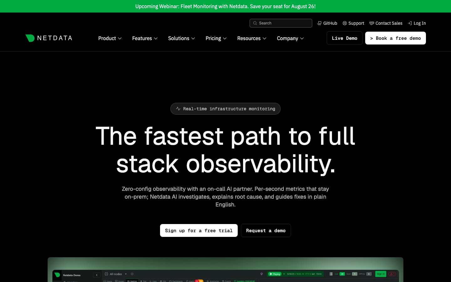
Task: Go to Contact Sales with the handshake icon
Action: (386, 23)
